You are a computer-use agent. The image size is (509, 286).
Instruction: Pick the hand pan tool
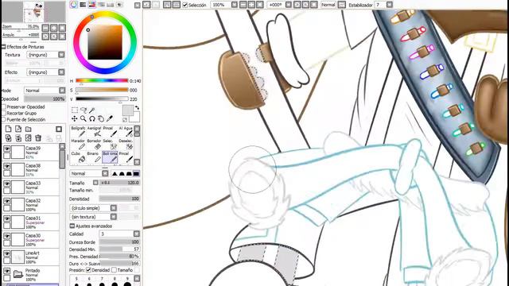click(x=101, y=118)
